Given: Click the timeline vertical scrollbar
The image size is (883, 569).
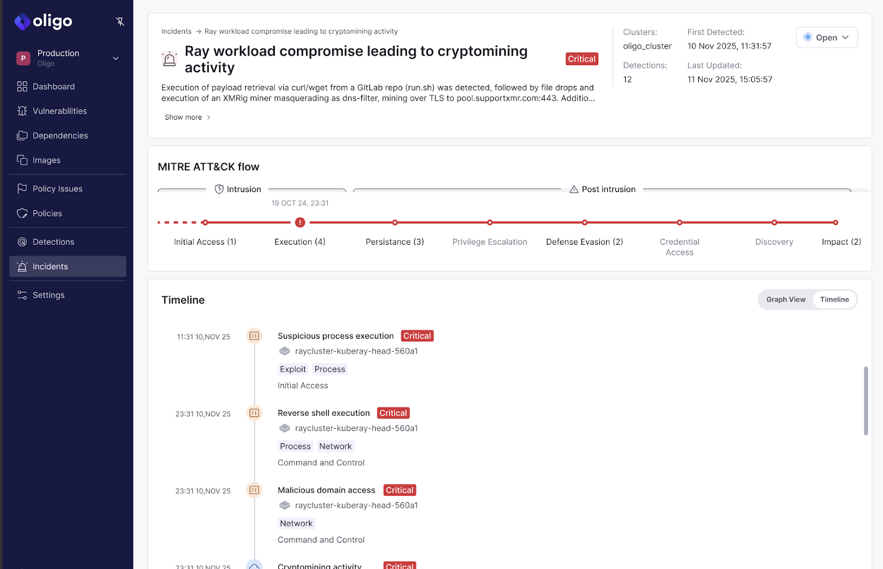Looking at the screenshot, I should (x=866, y=401).
